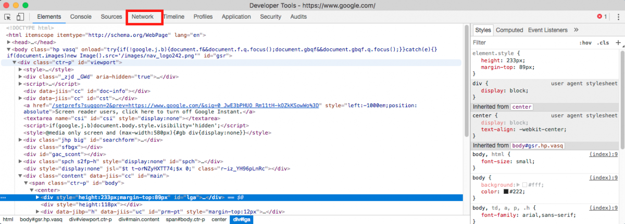The image size is (625, 224).
Task: Select the span#body.ctr-p breadcrumb
Action: [186, 219]
